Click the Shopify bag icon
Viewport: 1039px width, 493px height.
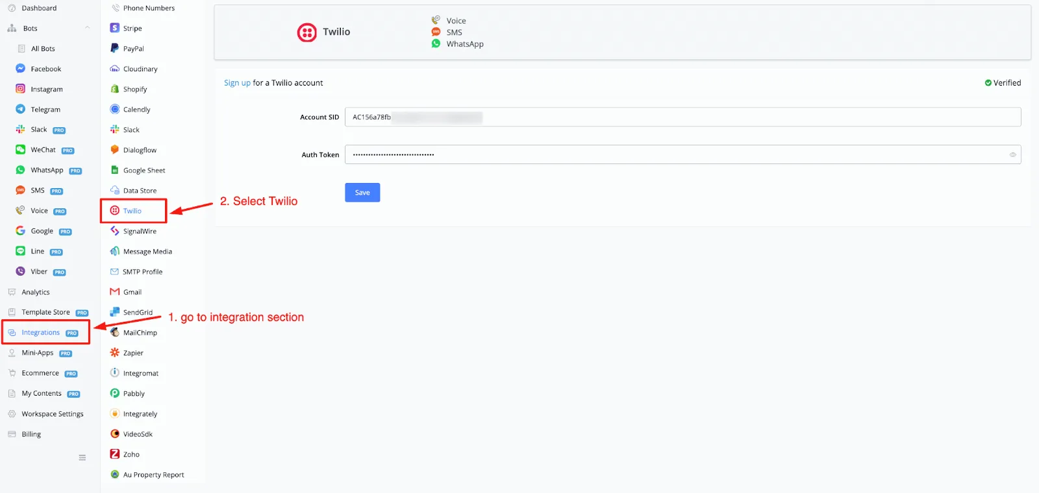coord(115,89)
